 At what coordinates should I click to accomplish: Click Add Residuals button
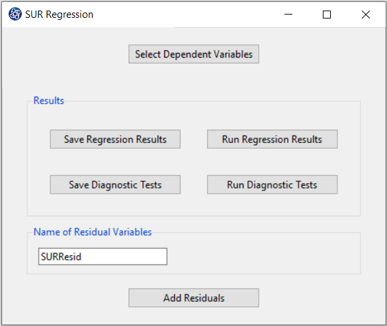click(194, 298)
